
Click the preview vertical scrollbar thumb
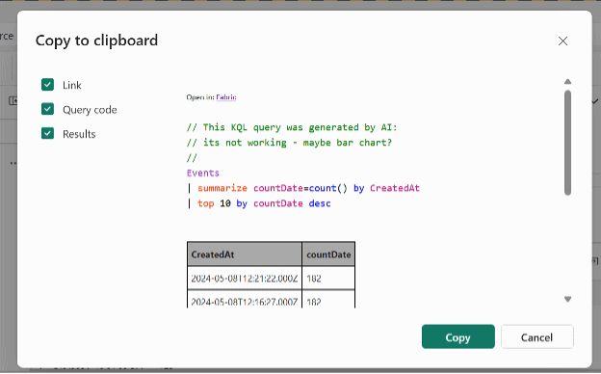click(567, 143)
